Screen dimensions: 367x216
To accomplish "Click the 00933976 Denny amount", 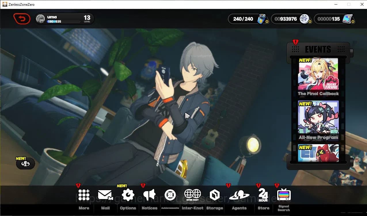I will click(x=286, y=19).
